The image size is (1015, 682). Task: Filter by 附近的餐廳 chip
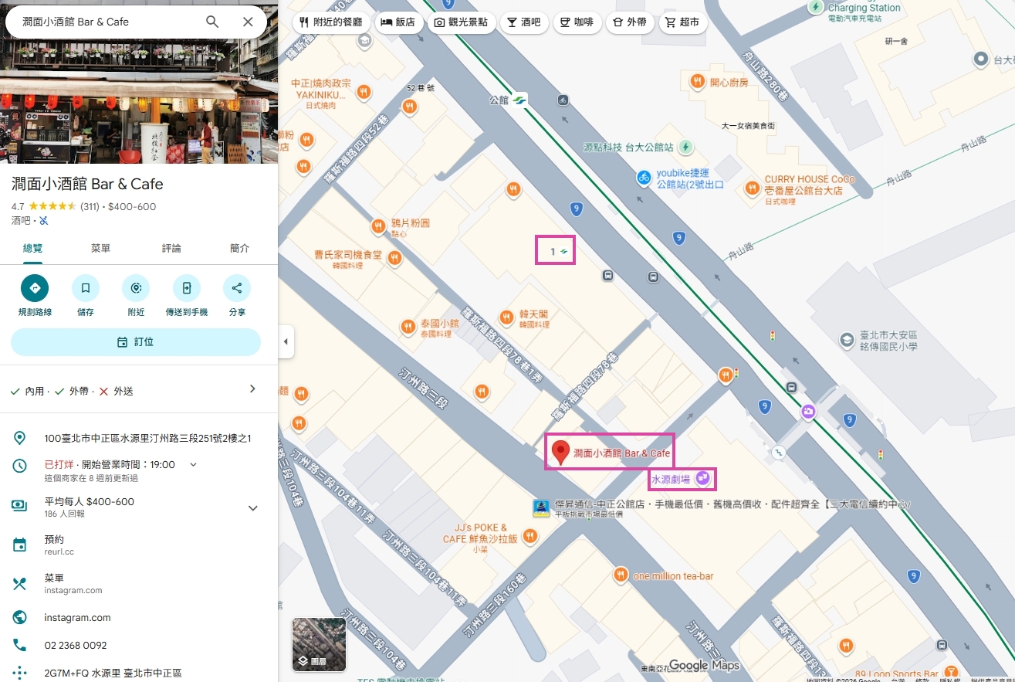pyautogui.click(x=332, y=22)
